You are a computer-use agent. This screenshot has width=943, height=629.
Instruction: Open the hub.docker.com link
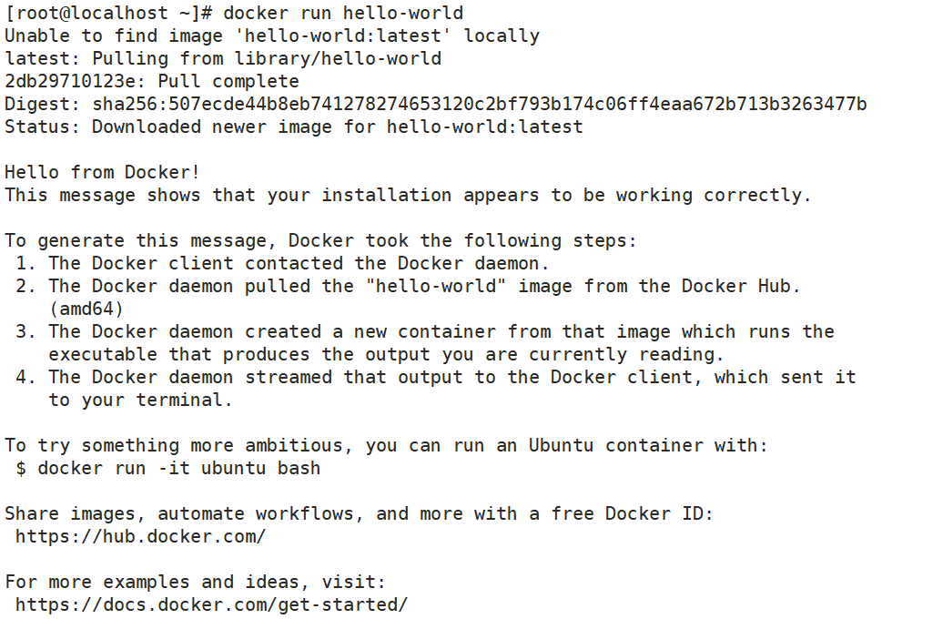(140, 536)
